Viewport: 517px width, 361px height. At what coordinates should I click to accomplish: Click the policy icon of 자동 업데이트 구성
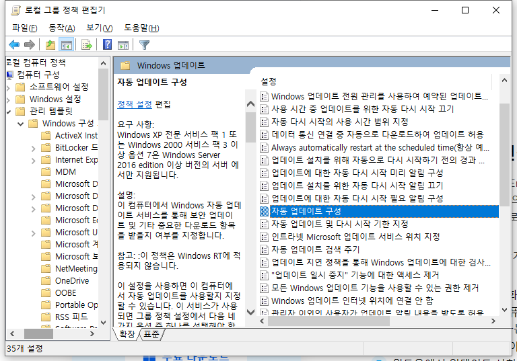[x=264, y=211]
